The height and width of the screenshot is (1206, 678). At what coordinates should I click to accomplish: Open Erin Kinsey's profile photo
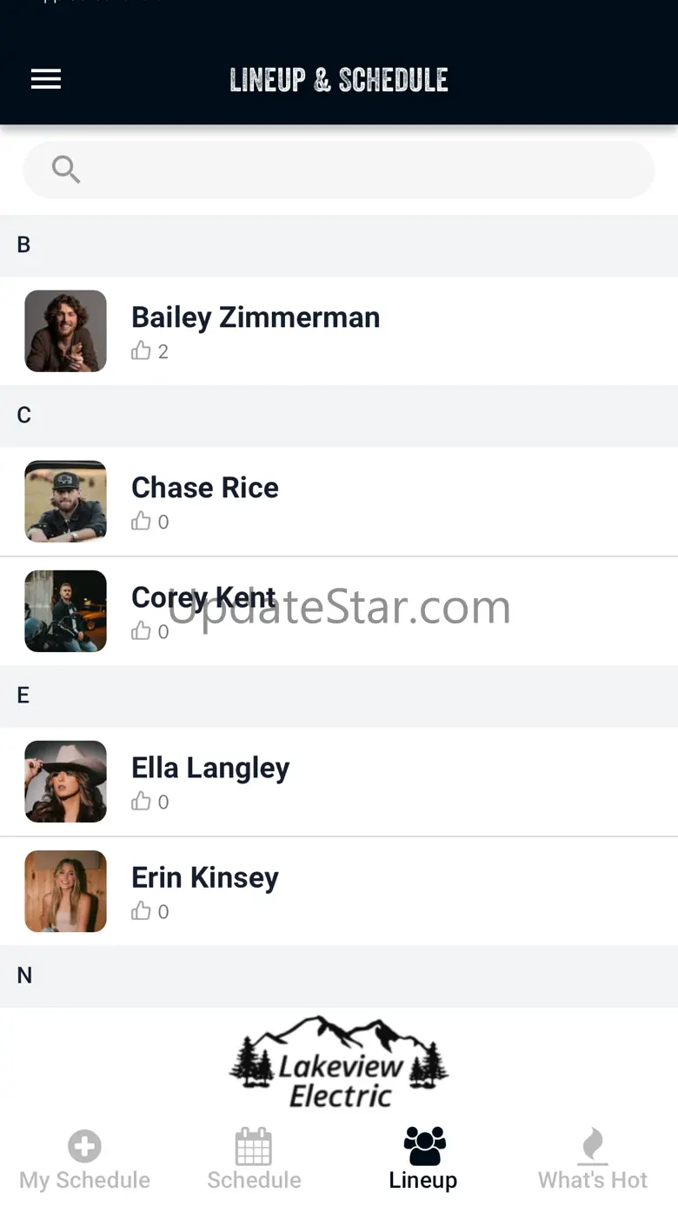point(65,890)
